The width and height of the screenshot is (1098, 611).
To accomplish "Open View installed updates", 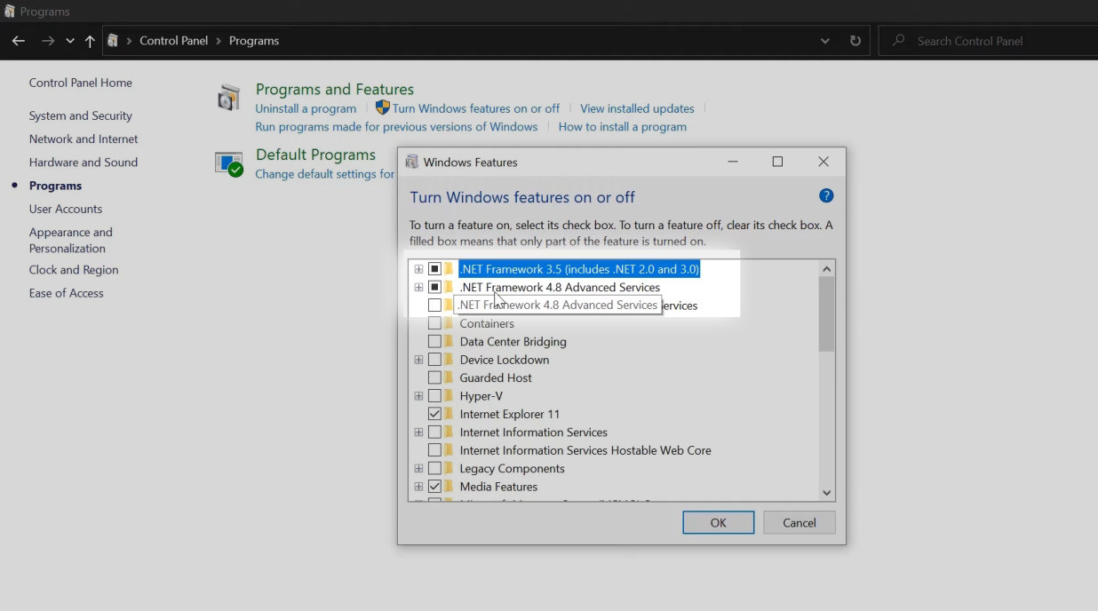I will click(637, 107).
